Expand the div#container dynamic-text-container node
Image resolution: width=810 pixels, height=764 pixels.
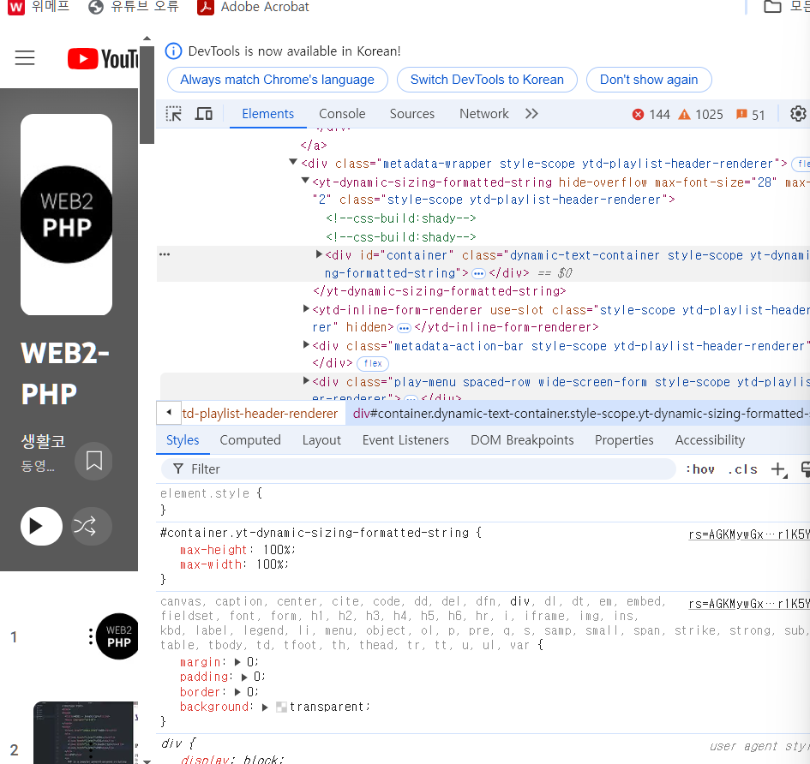pos(319,254)
